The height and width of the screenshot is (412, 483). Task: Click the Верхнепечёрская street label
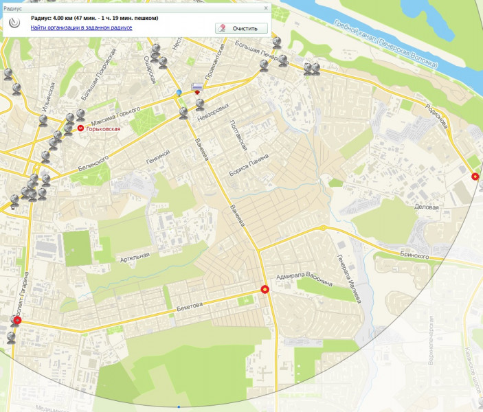pos(431,340)
